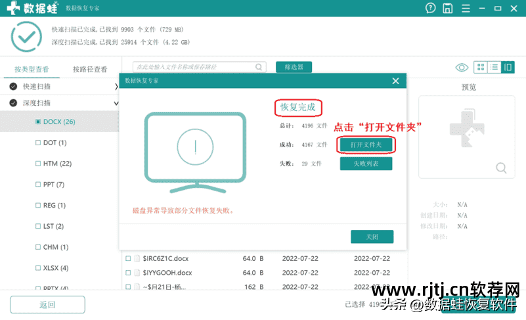
Task: Click the 失败列表 button
Action: point(366,164)
